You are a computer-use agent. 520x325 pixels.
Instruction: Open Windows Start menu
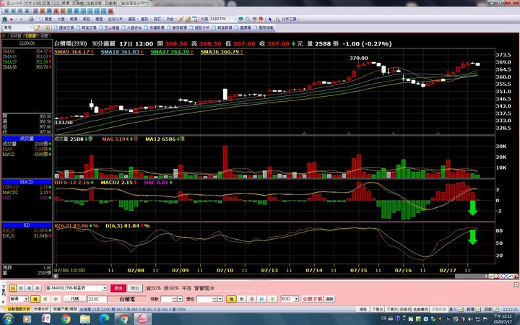pyautogui.click(x=8, y=319)
